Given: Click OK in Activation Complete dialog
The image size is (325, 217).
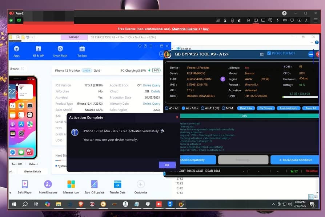Looking at the screenshot, I should [167, 165].
